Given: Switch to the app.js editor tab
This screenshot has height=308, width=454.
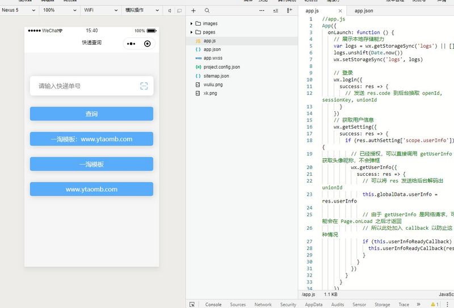Looking at the screenshot, I should (312, 11).
